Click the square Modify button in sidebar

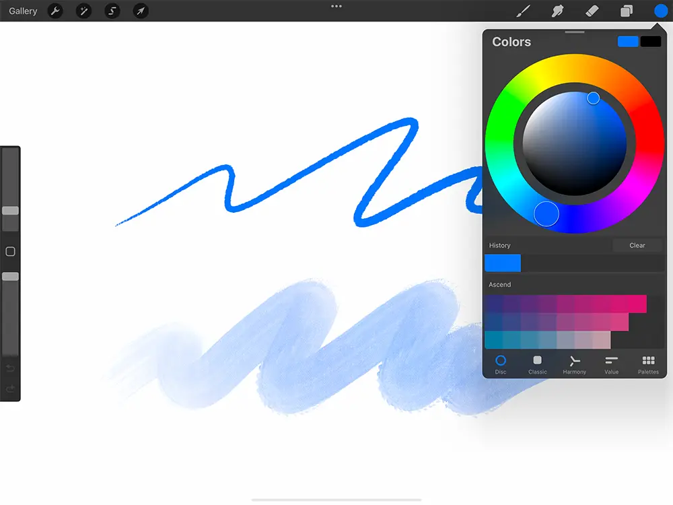coord(10,251)
